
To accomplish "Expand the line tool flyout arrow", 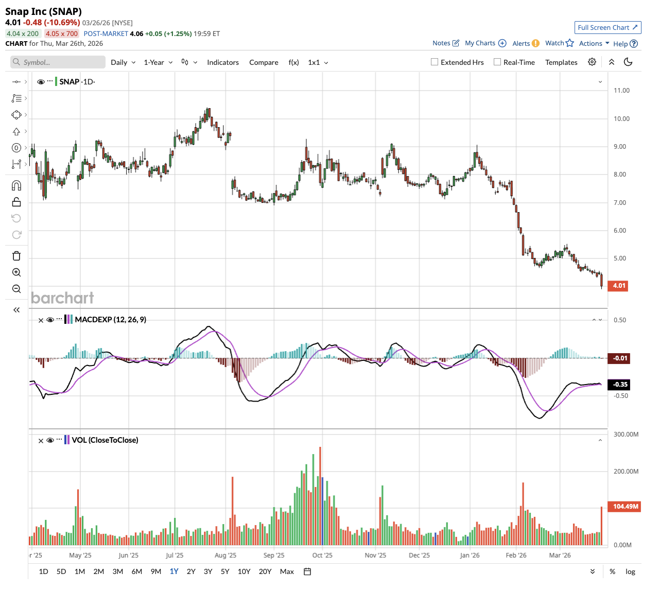I will coord(26,82).
